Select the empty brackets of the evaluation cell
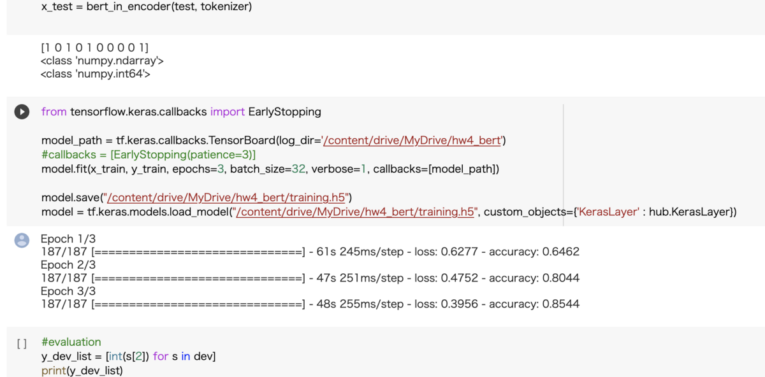 [x=22, y=343]
